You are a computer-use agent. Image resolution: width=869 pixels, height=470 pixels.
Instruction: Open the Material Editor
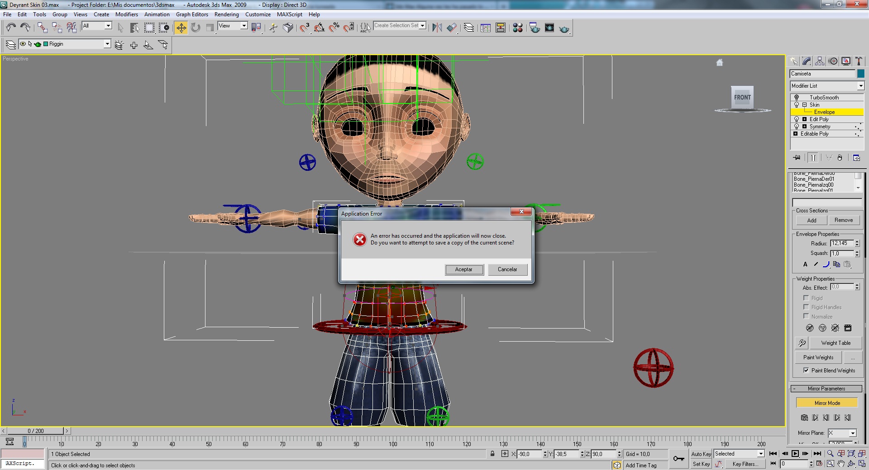(x=518, y=28)
